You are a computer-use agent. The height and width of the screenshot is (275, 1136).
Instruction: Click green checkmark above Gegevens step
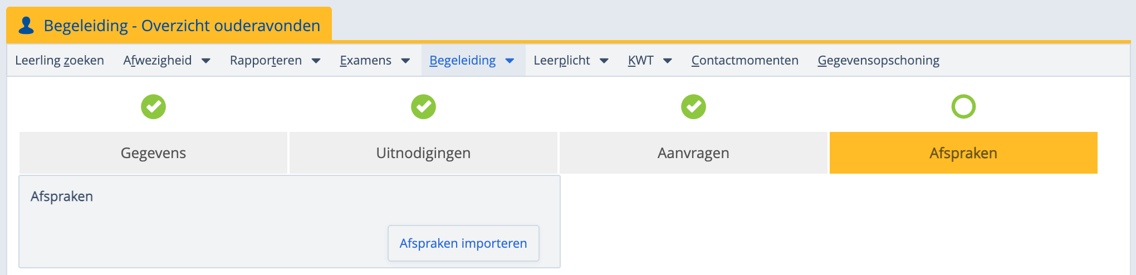153,106
